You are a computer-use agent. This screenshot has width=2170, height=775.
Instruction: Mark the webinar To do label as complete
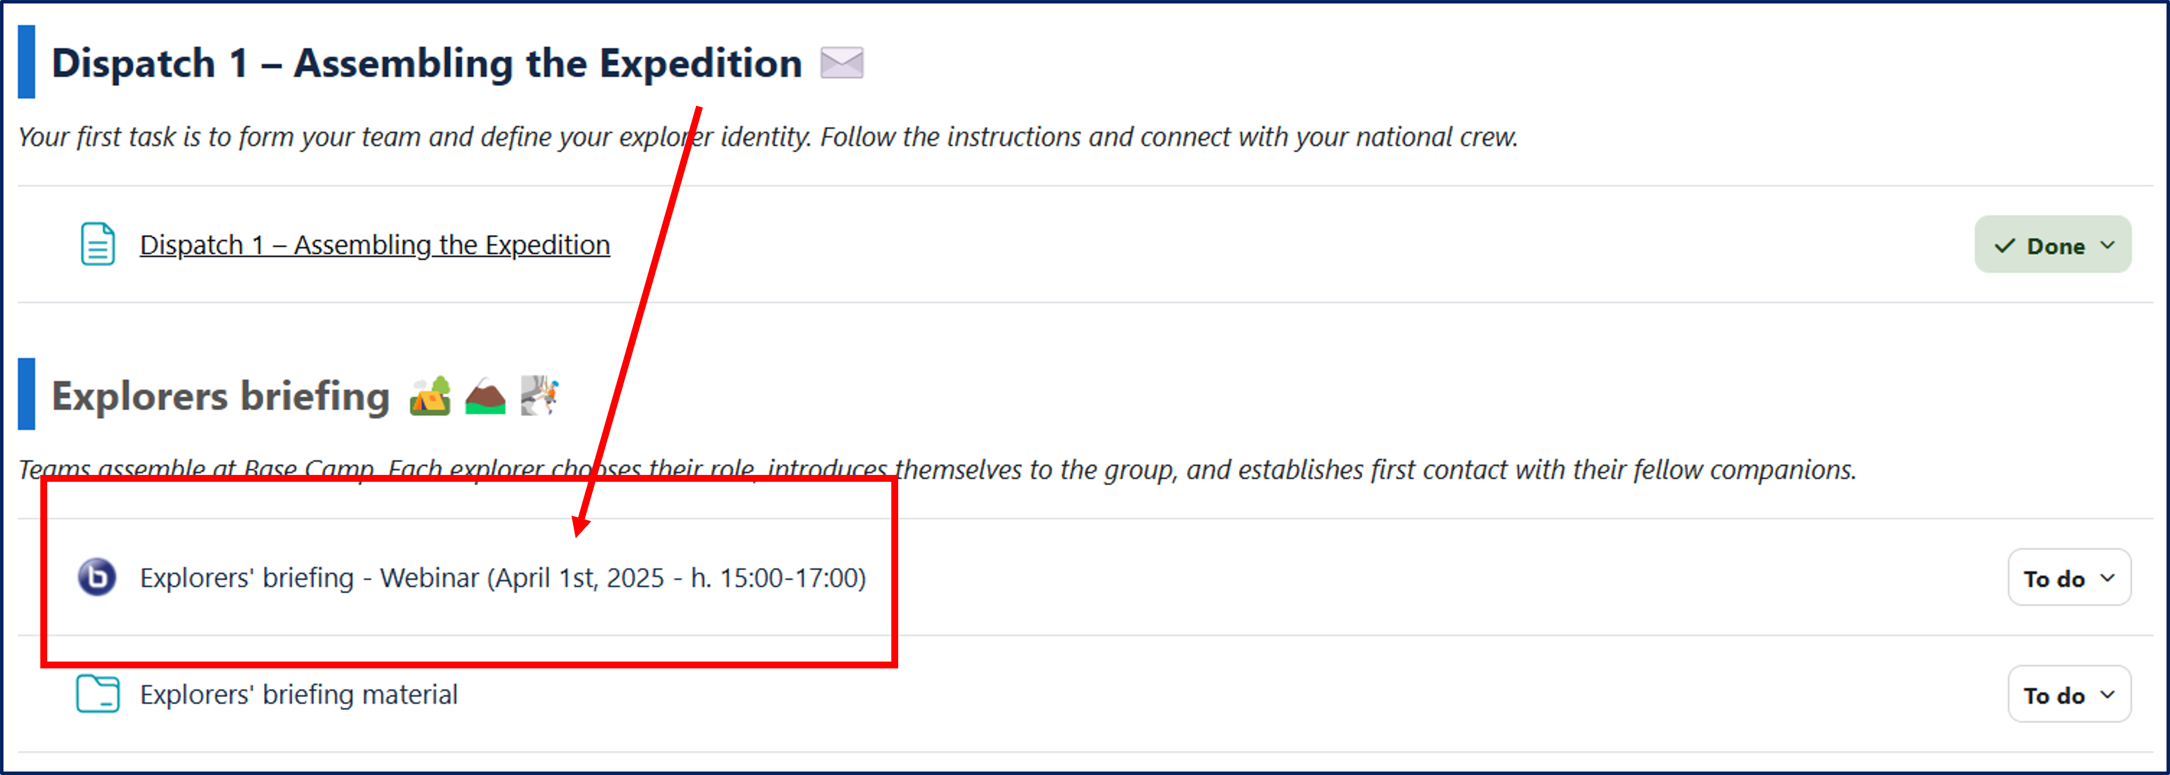pos(2054,579)
